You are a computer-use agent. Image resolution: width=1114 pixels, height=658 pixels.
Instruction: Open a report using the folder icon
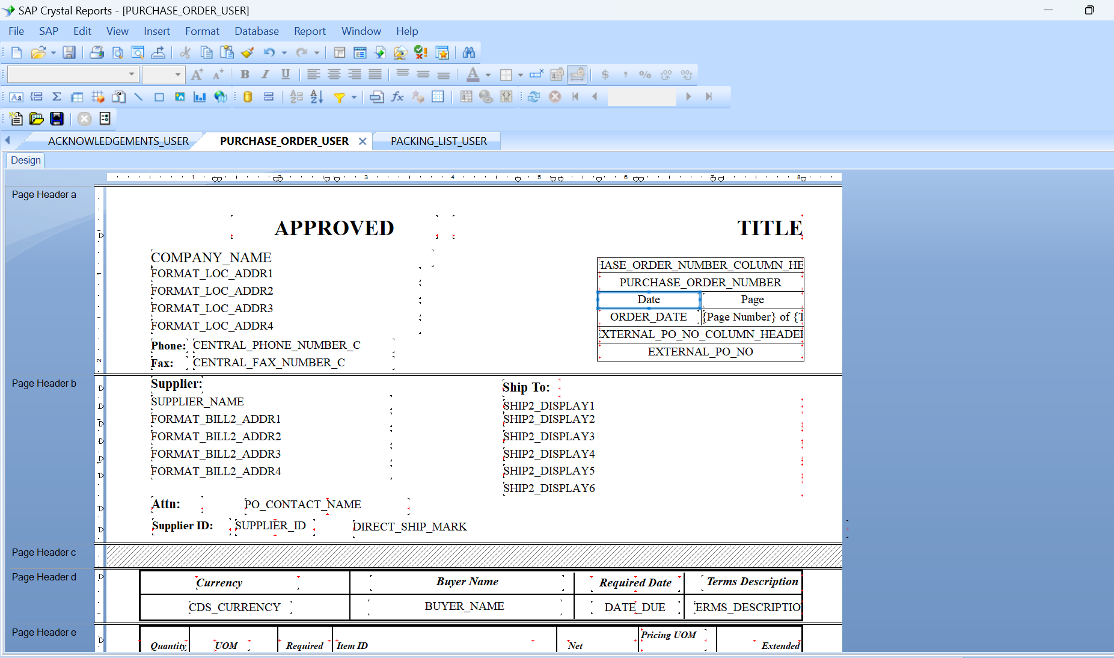tap(38, 53)
